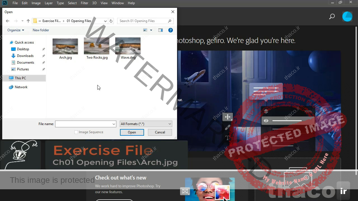Open the Image menu

click(36, 3)
